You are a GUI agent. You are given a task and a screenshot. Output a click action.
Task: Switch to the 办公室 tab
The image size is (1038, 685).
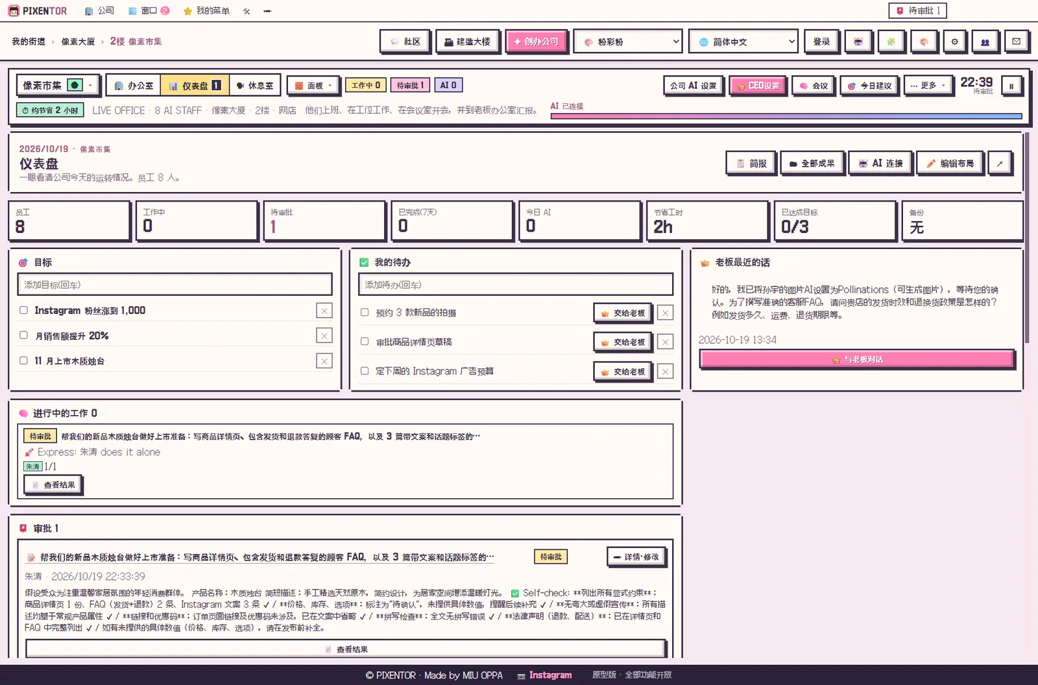click(x=133, y=86)
